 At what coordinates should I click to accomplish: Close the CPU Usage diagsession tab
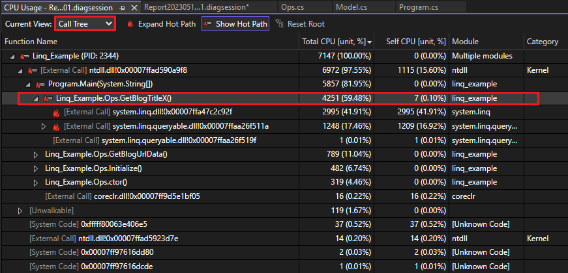pos(134,7)
